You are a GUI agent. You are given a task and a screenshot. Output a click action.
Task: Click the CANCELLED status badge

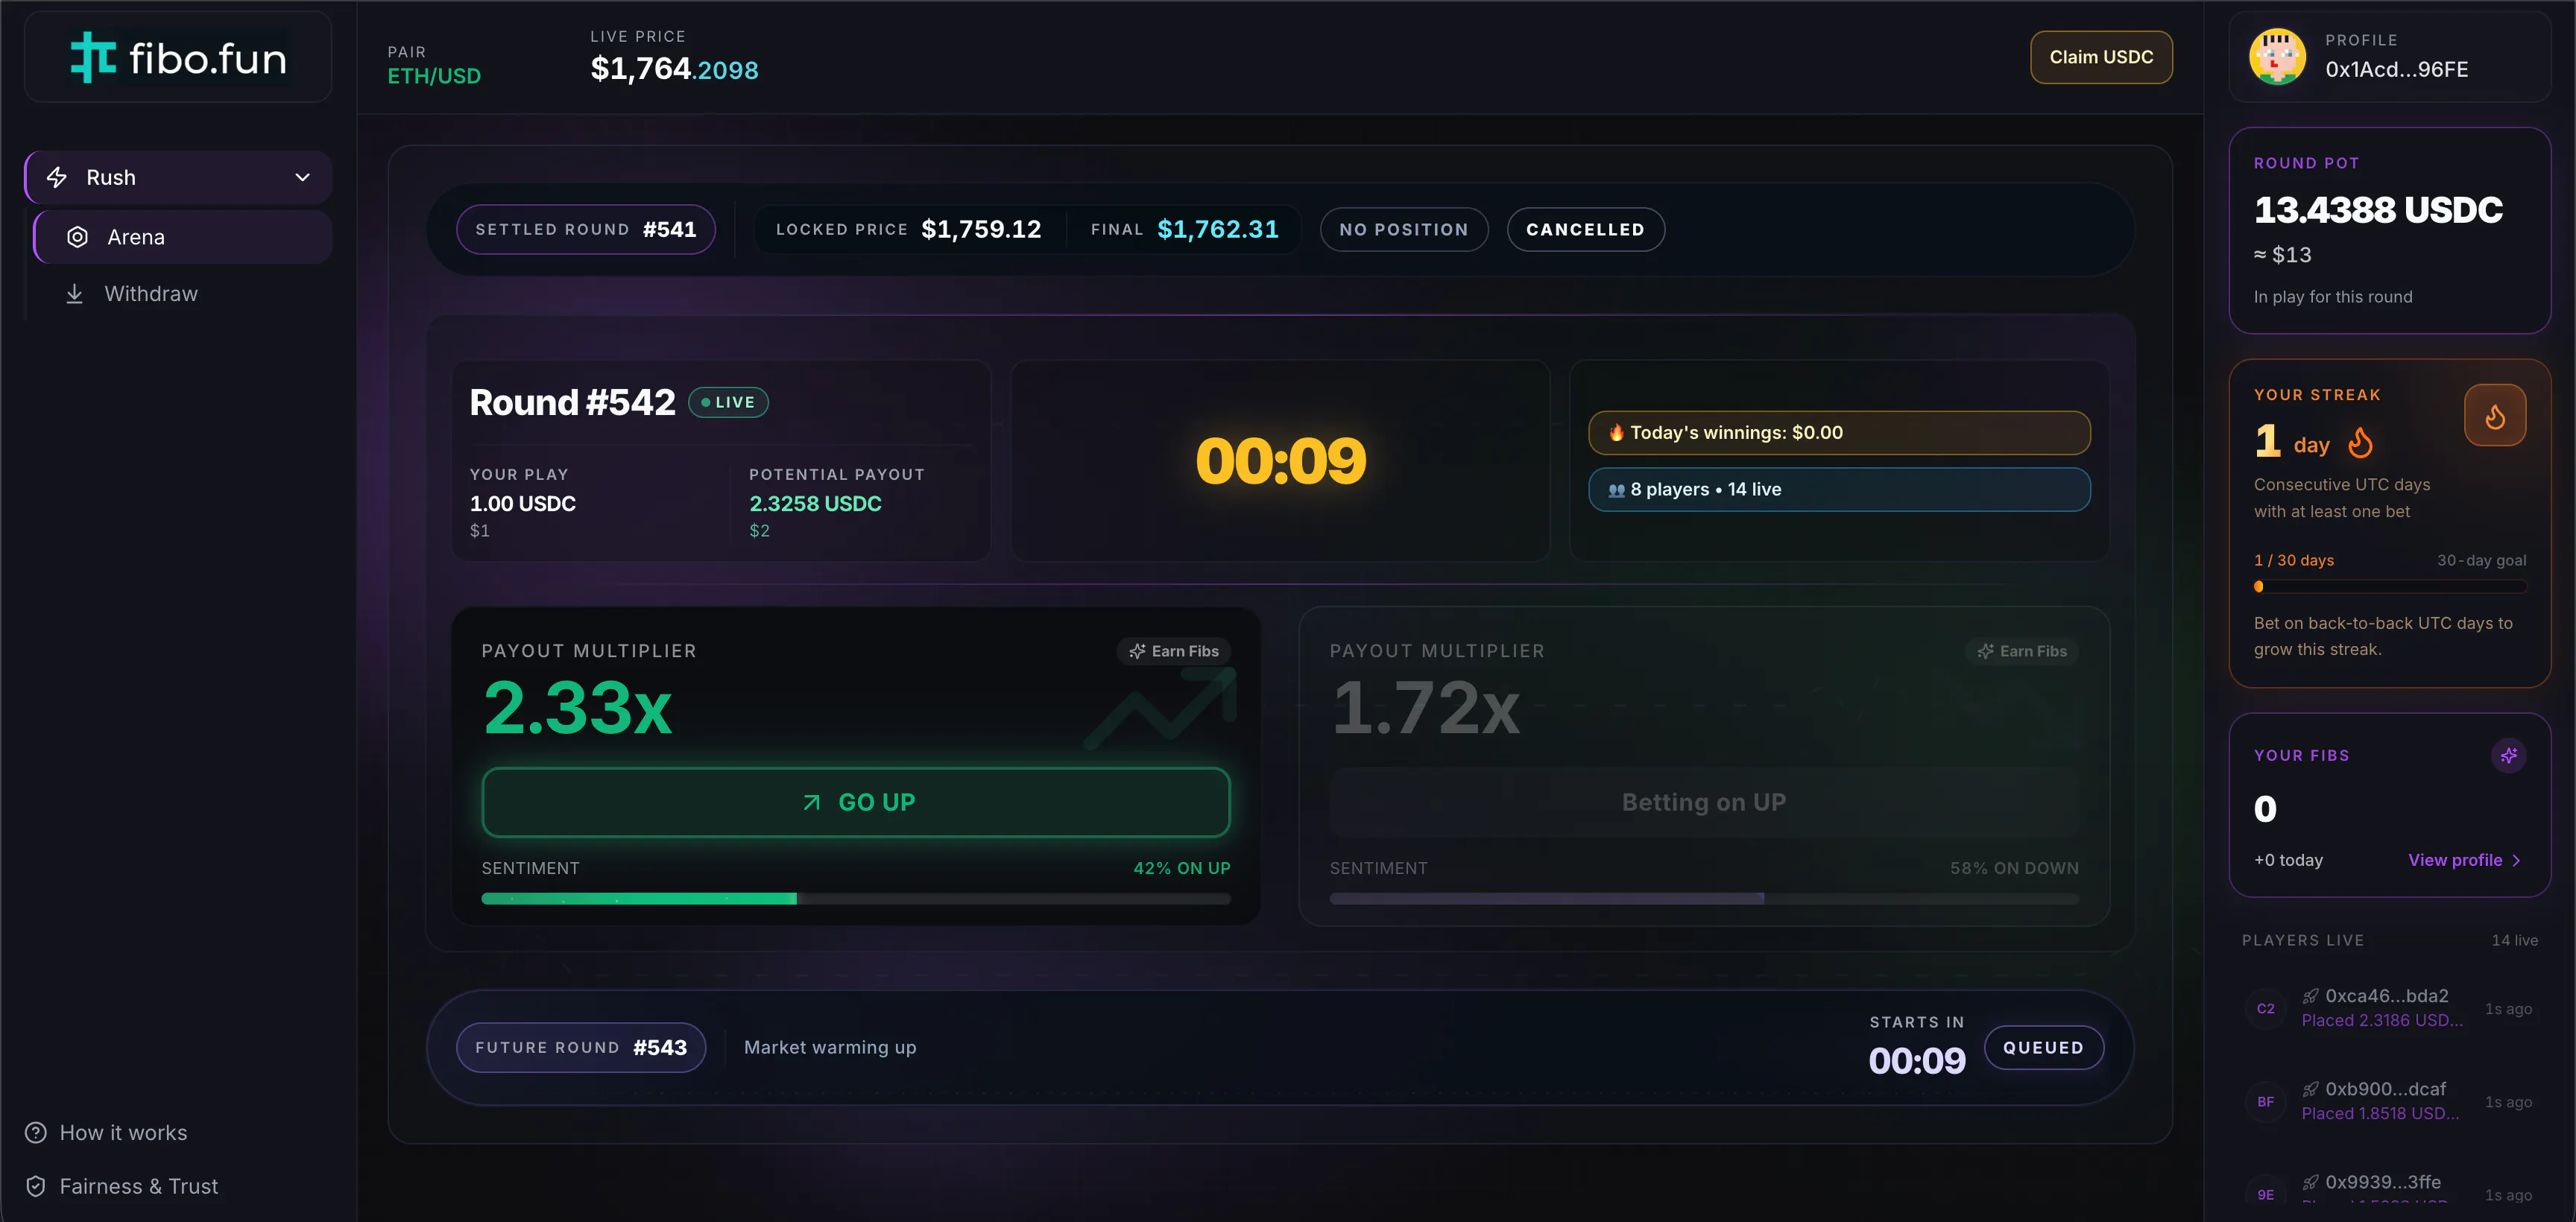click(1585, 229)
